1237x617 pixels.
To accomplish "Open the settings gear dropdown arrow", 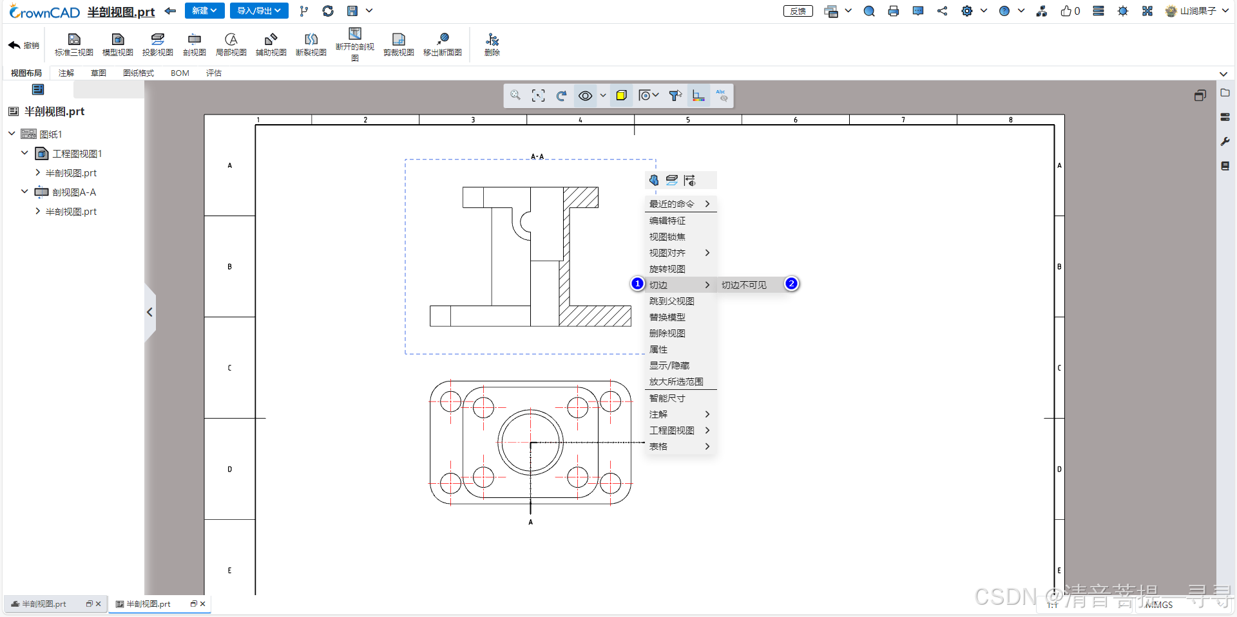I will tap(983, 11).
